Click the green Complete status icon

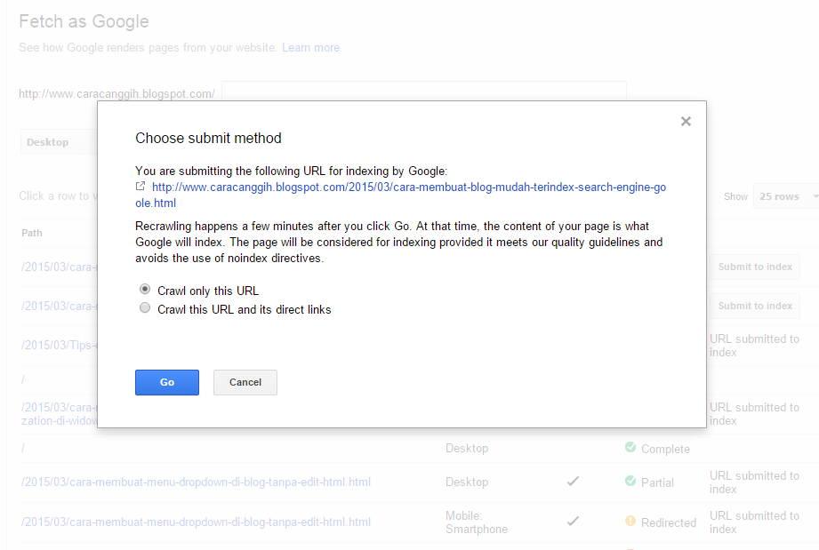(x=631, y=449)
